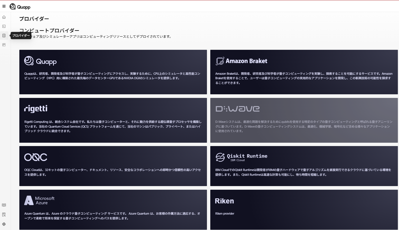
Task: Open documentation via open-book icon
Action: pyautogui.click(x=4, y=205)
